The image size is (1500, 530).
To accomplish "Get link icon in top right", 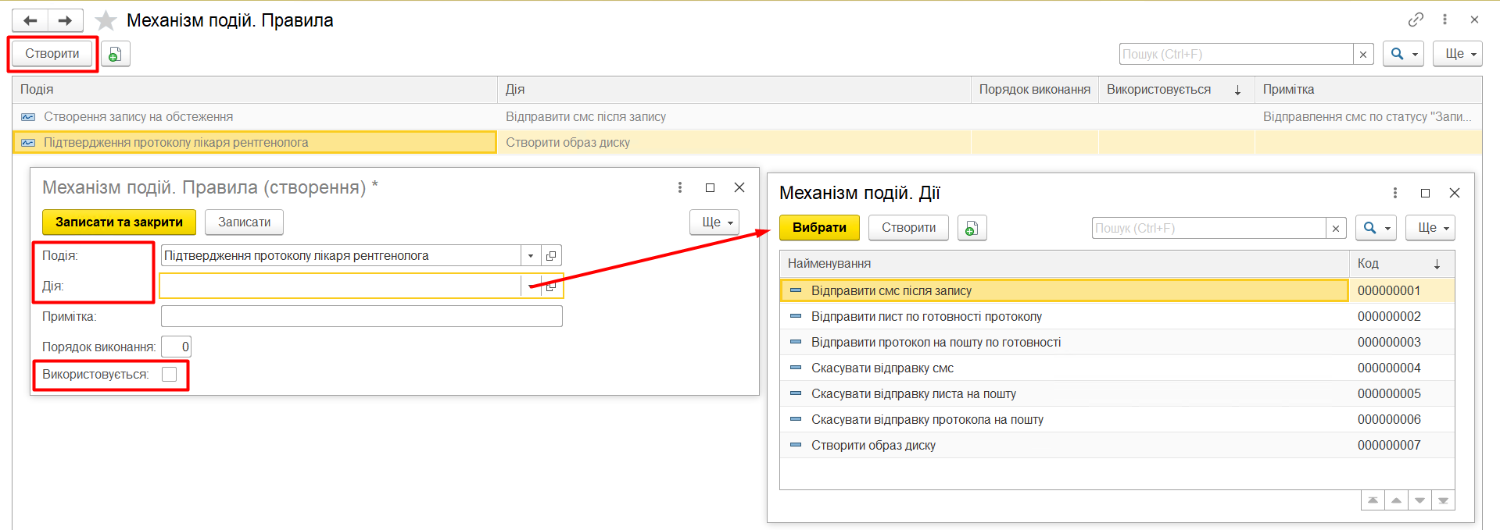I will click(1416, 20).
